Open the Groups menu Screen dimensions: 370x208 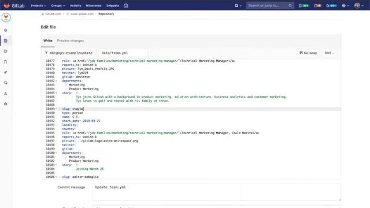[58, 5]
